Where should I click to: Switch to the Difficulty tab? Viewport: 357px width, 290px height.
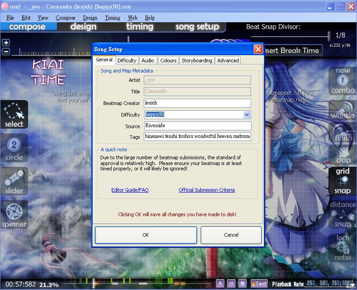[x=127, y=60]
